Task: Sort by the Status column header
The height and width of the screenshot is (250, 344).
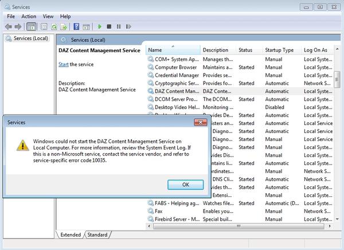Action: [249, 50]
